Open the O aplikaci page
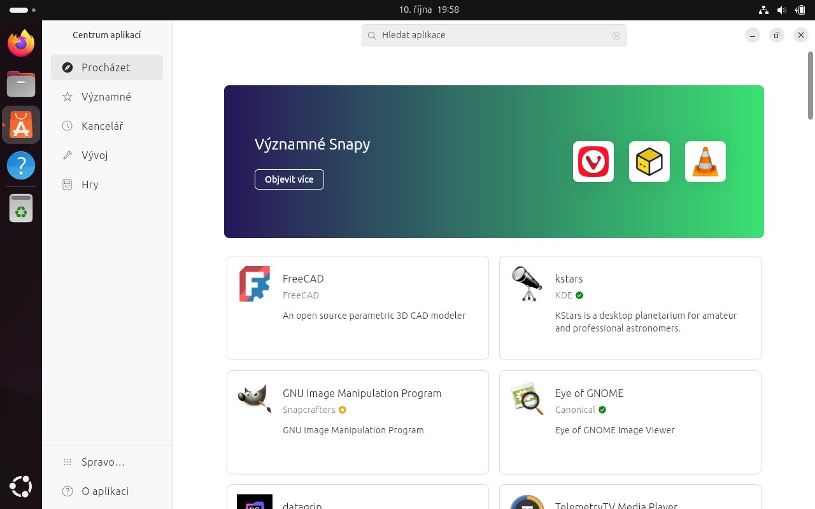 (x=107, y=491)
